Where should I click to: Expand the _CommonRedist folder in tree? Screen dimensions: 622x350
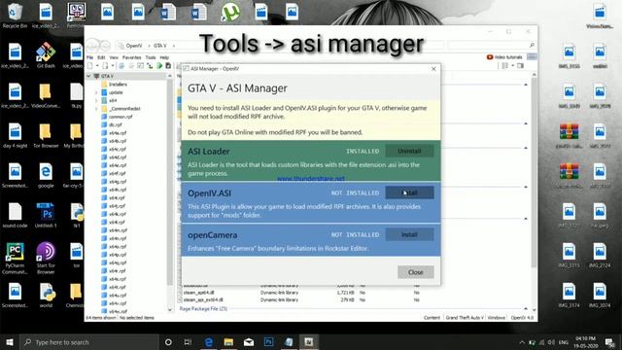coord(96,108)
